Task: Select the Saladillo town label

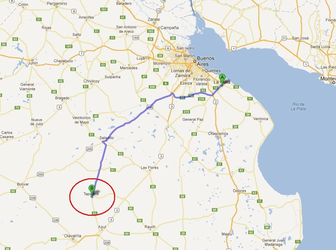Action: [106, 138]
